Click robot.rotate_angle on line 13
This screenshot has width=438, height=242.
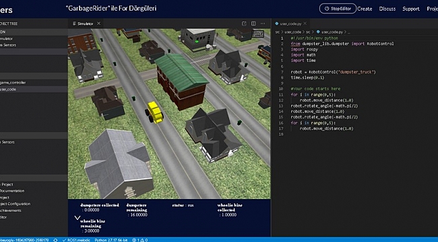(x=324, y=106)
